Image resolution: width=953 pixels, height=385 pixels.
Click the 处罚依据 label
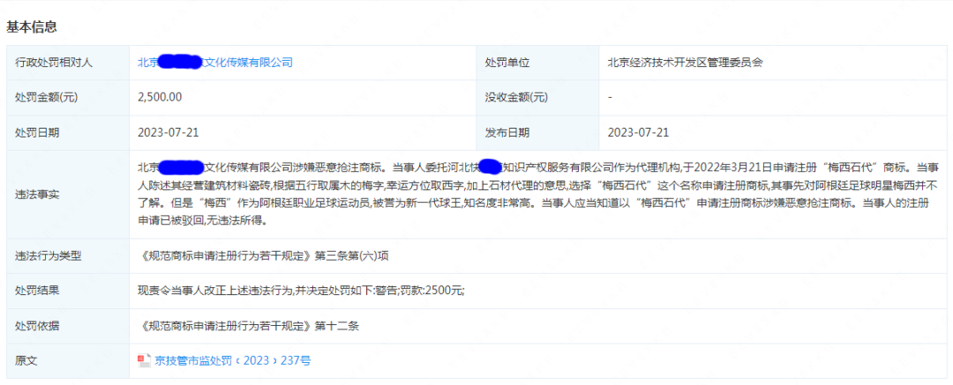click(x=37, y=326)
